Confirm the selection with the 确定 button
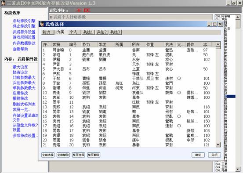The width and height of the screenshot is (243, 173). point(198,155)
